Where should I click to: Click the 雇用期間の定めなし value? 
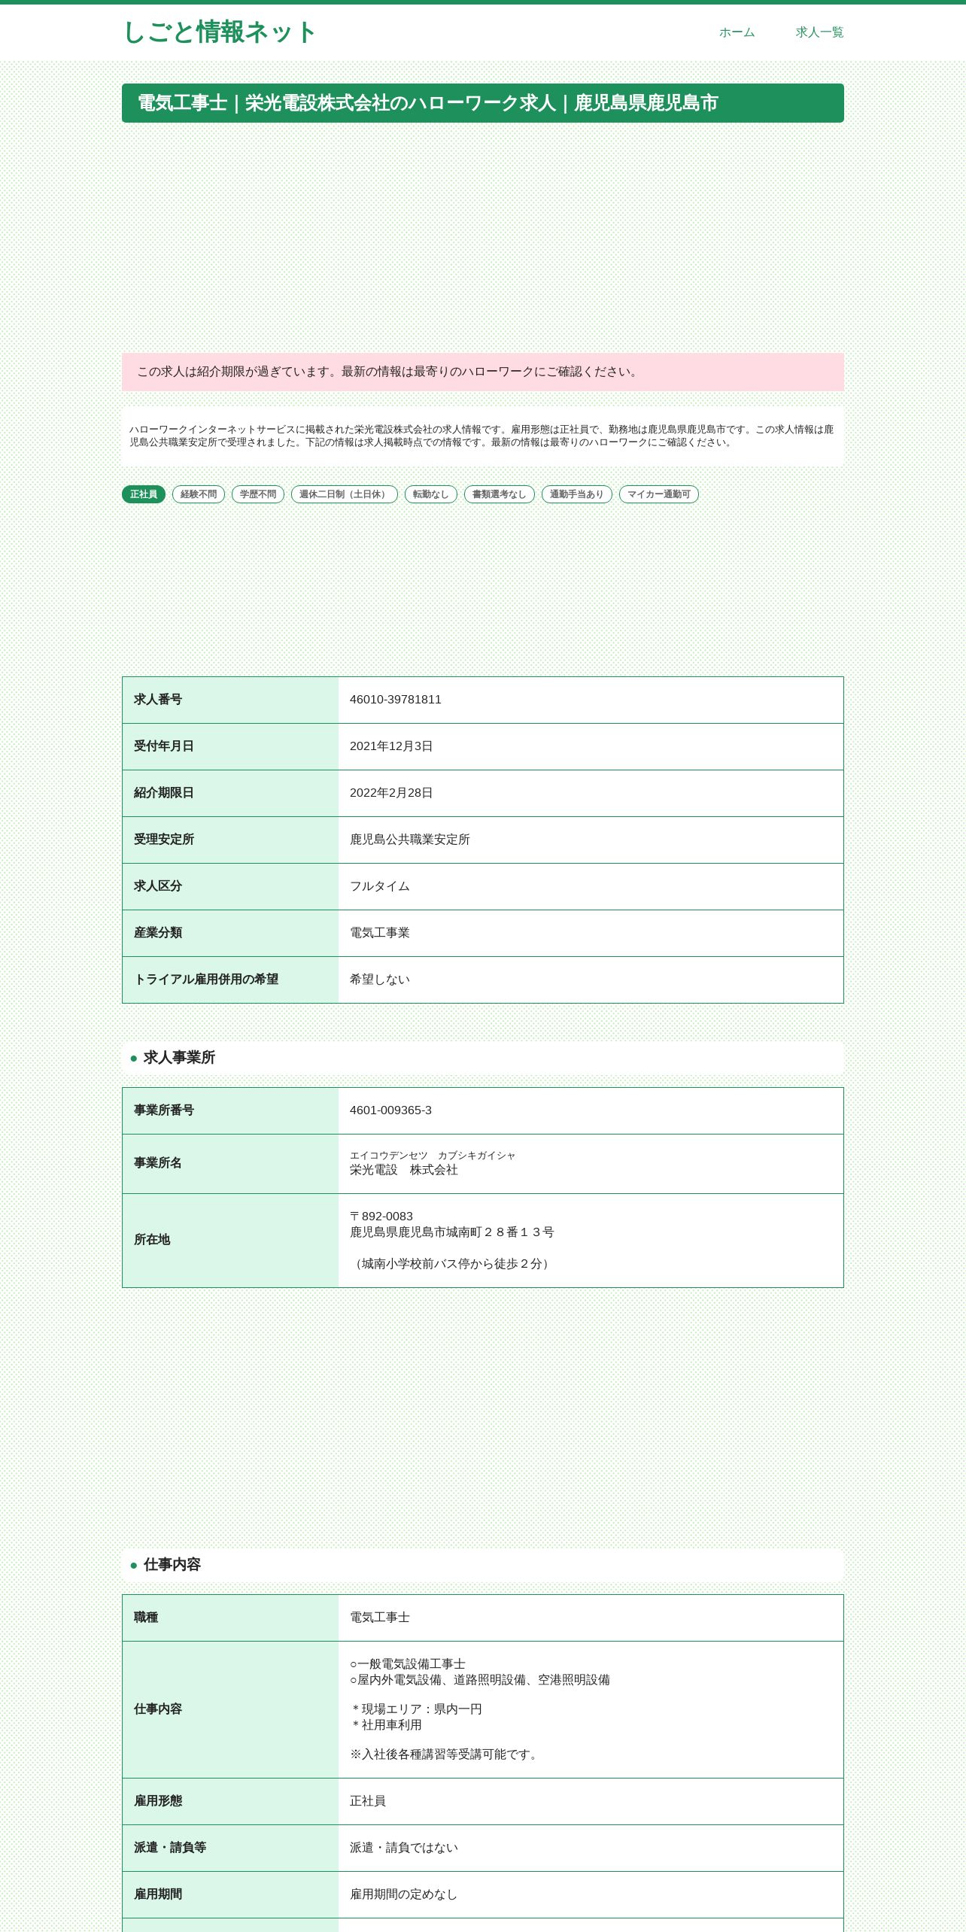404,1894
